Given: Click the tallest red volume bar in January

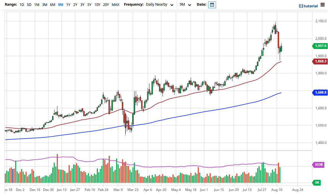Looking at the screenshot, I should tap(57, 168).
